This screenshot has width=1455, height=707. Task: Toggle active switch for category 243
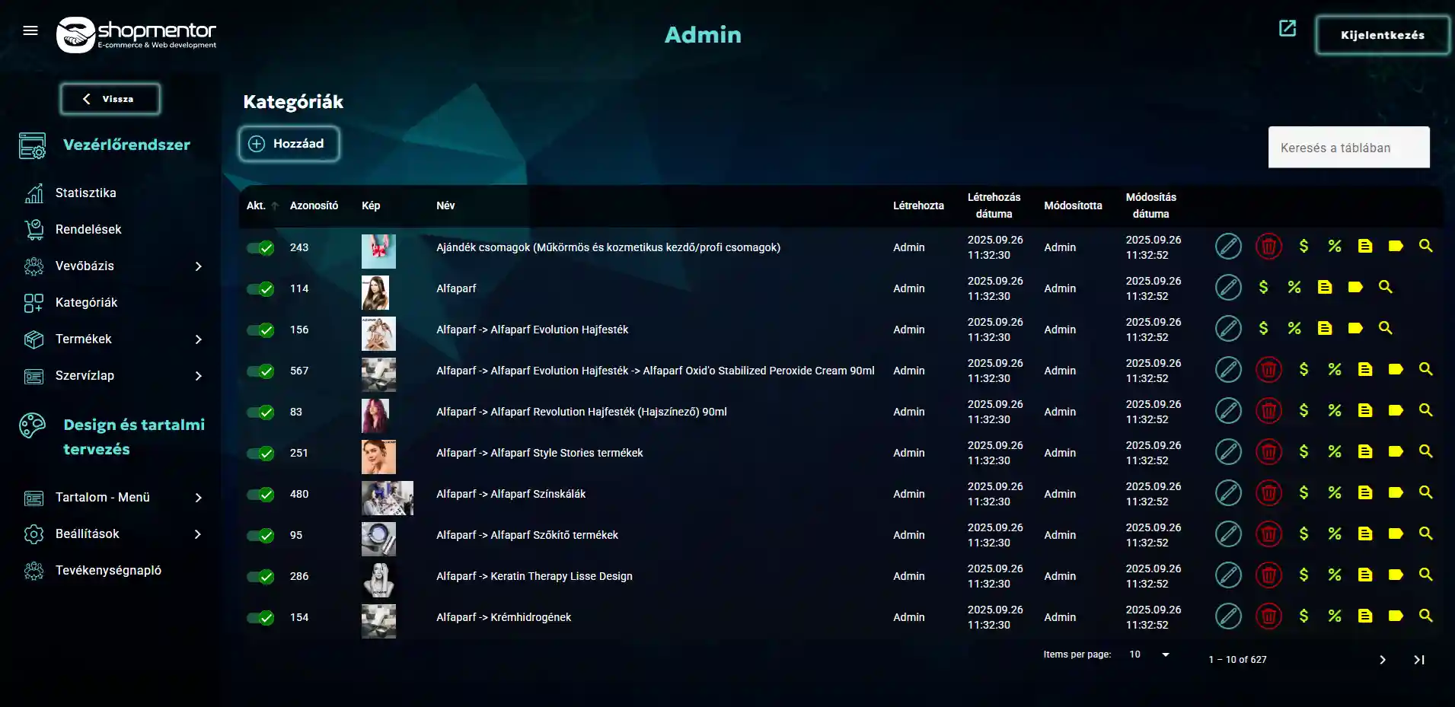pyautogui.click(x=260, y=248)
